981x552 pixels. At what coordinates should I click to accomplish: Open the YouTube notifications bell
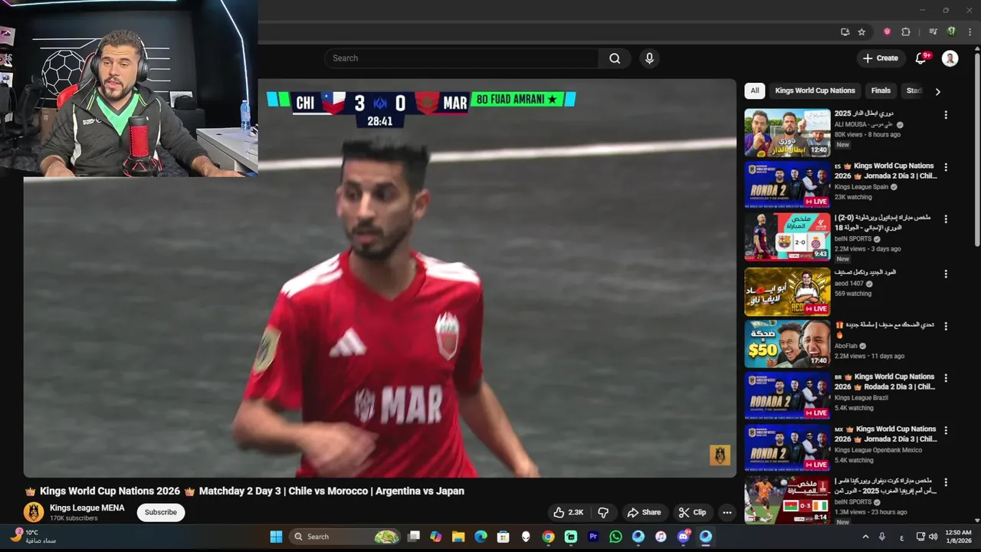[921, 58]
